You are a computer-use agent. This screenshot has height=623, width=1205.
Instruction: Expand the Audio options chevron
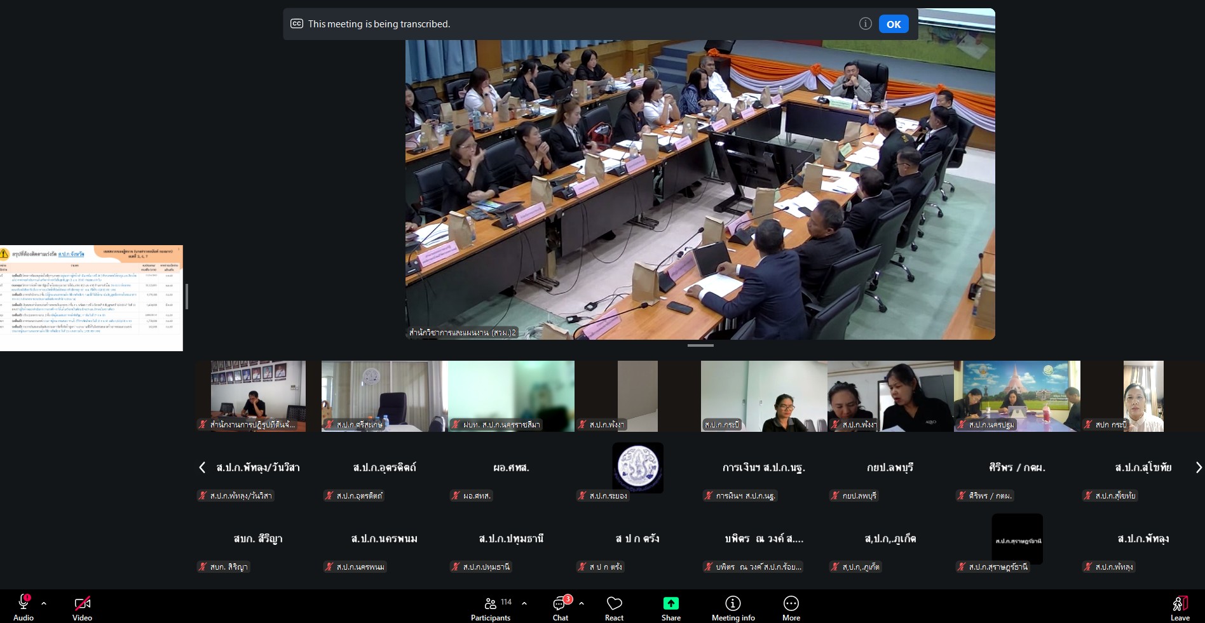click(x=43, y=604)
